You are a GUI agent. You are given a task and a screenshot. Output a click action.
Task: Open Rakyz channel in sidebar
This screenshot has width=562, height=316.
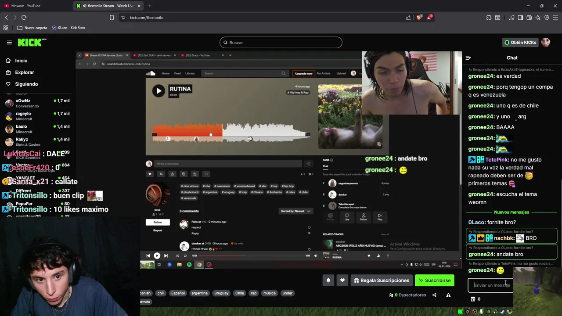pos(37,142)
